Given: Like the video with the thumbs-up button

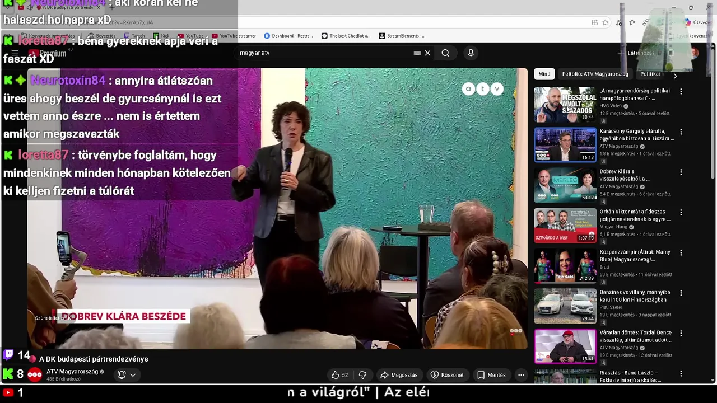Looking at the screenshot, I should (x=339, y=375).
